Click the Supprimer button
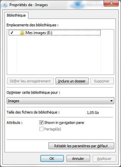This screenshot has height=167, width=121. click(x=102, y=81)
